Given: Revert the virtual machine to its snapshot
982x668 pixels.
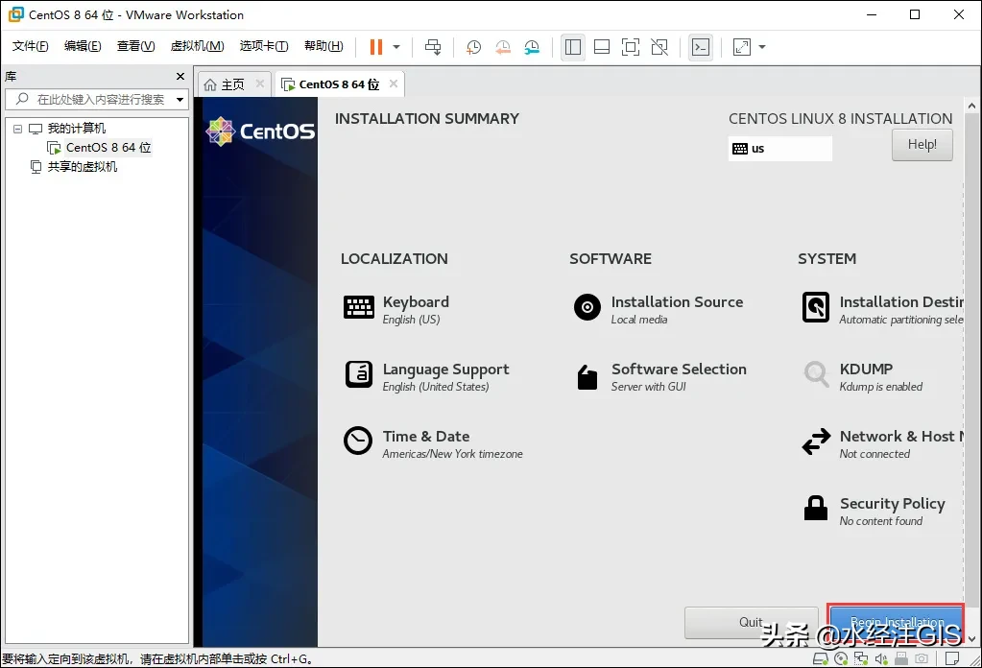Looking at the screenshot, I should [503, 47].
